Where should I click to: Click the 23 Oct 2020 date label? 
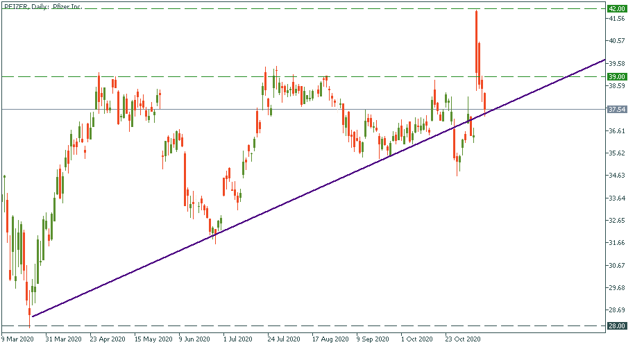click(x=462, y=339)
